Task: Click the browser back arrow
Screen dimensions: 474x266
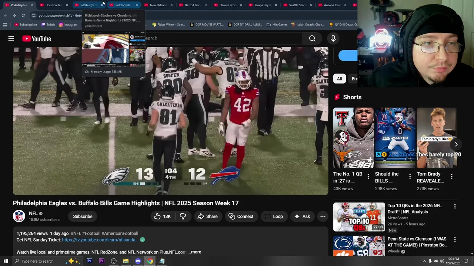Action: [5, 16]
